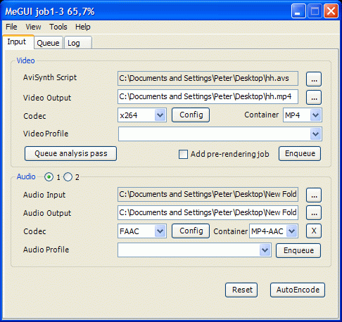Image resolution: width=342 pixels, height=322 pixels.
Task: Select audio track 2 radio button
Action: [68, 177]
